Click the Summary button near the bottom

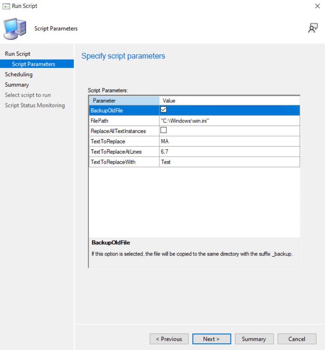point(254,339)
